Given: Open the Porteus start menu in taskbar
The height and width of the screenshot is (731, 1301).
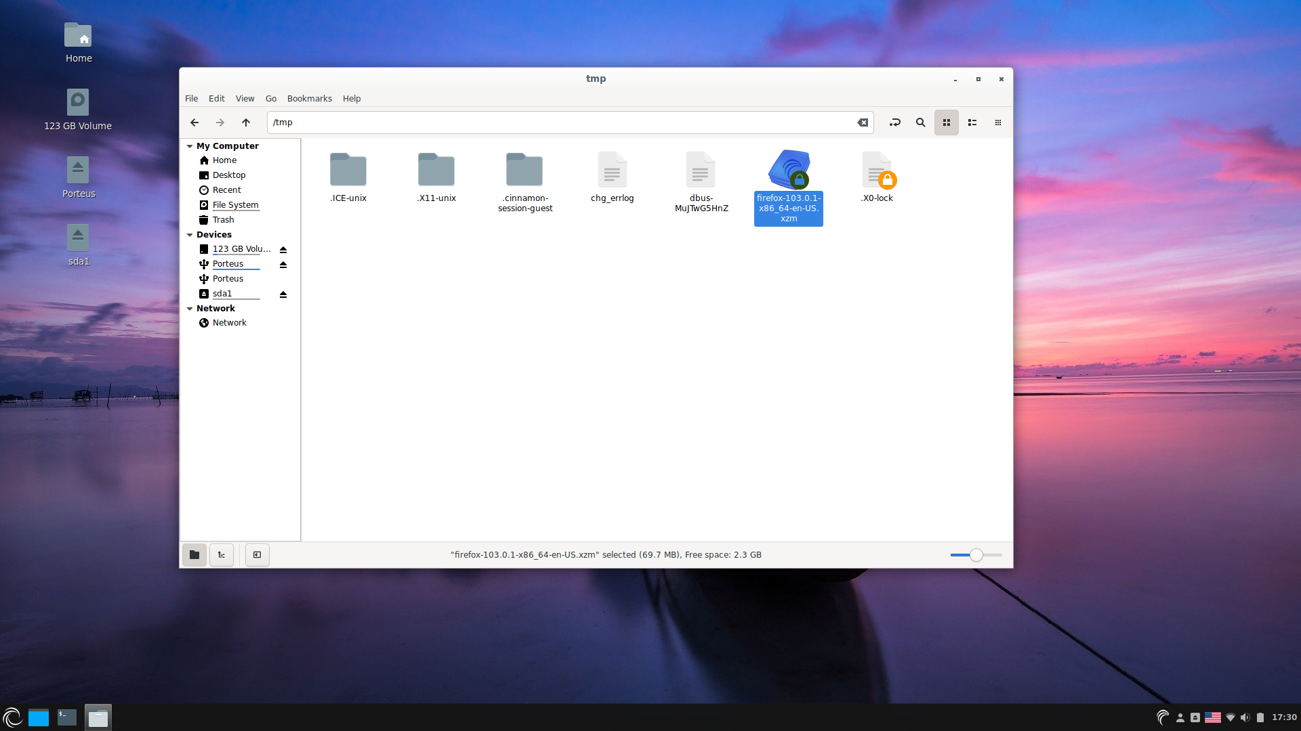Looking at the screenshot, I should click(12, 717).
